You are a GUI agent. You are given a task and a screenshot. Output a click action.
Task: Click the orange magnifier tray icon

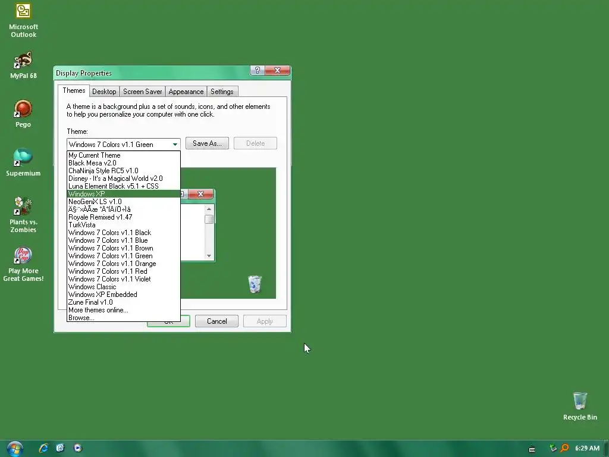[565, 448]
